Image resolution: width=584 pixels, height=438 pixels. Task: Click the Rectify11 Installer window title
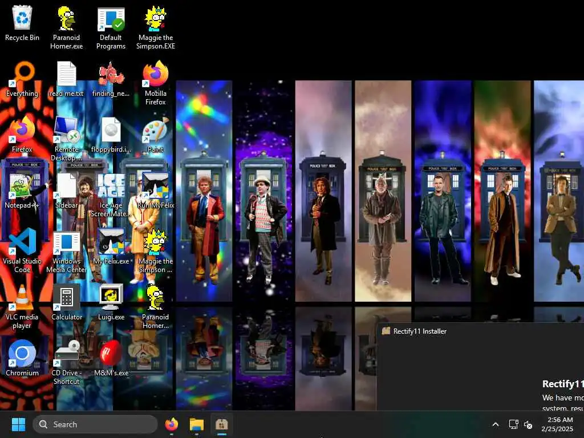[420, 331]
